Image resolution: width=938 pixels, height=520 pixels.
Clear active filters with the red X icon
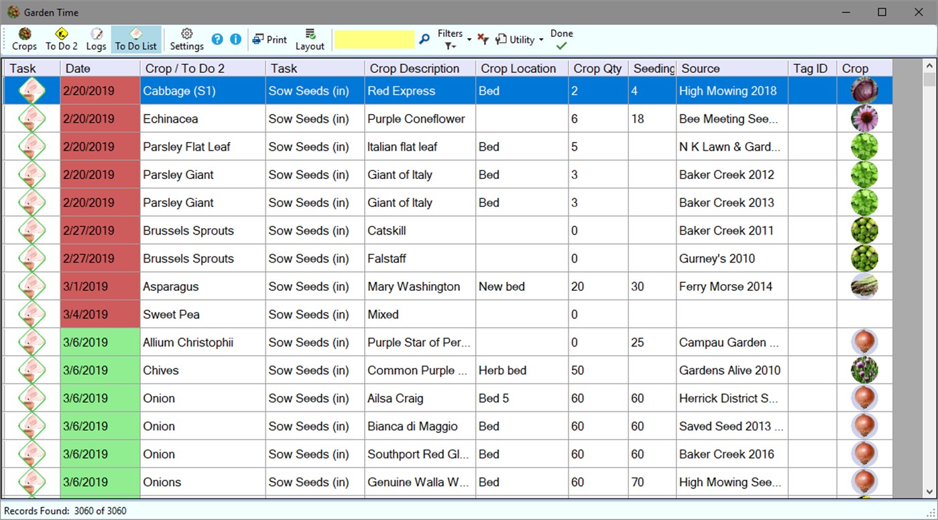(483, 39)
